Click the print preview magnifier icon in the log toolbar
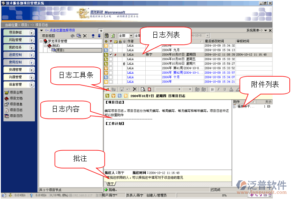The width and height of the screenshot is (291, 199). pyautogui.click(x=143, y=89)
